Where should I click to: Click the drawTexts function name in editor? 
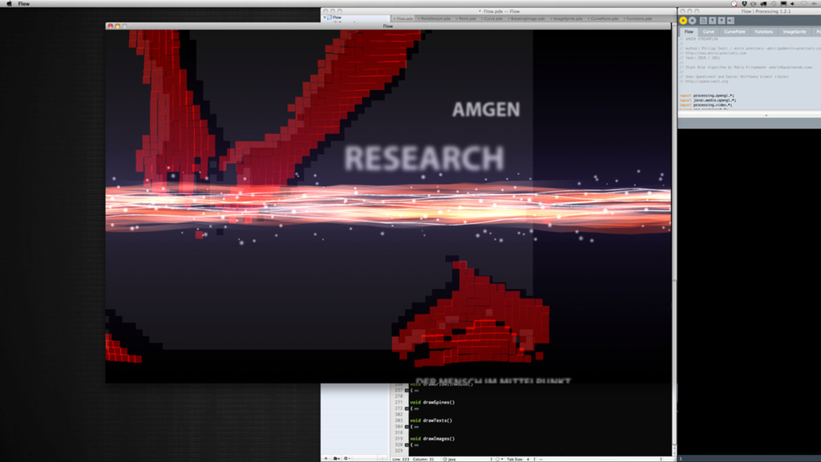[437, 420]
